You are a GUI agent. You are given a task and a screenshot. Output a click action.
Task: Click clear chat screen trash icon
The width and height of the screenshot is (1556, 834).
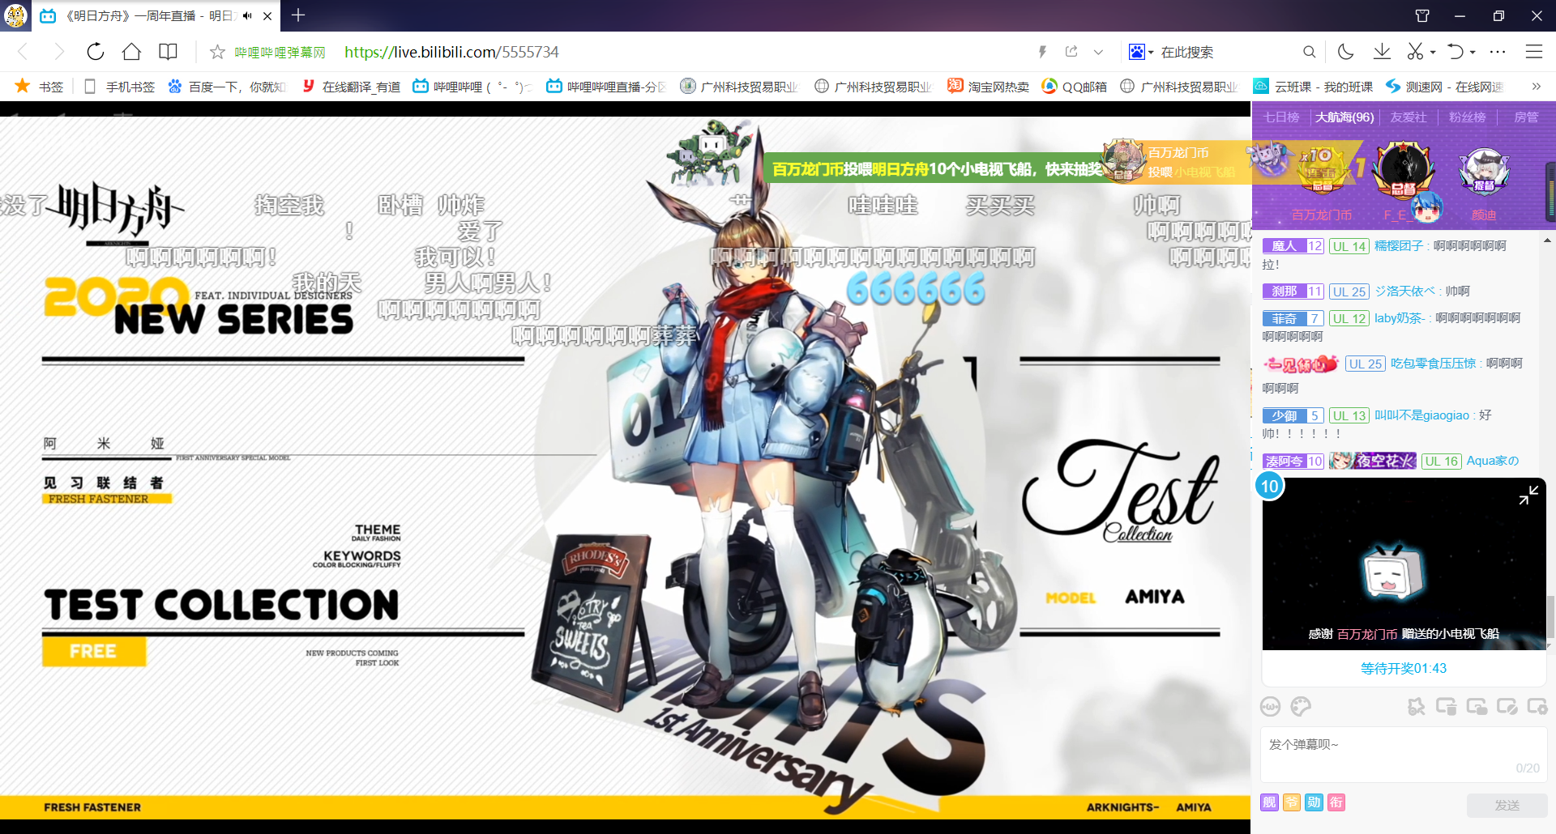point(1446,707)
